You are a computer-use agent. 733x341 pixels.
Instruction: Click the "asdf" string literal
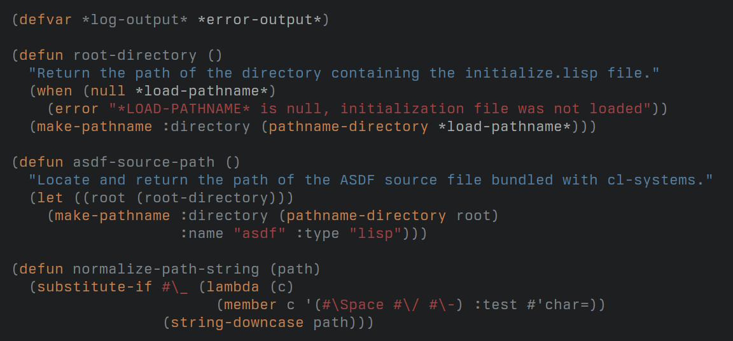pyautogui.click(x=260, y=233)
